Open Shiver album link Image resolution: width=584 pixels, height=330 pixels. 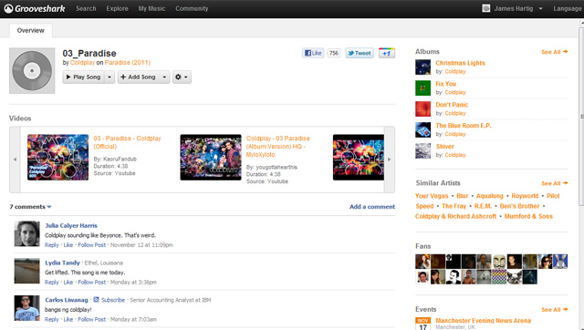coord(445,146)
